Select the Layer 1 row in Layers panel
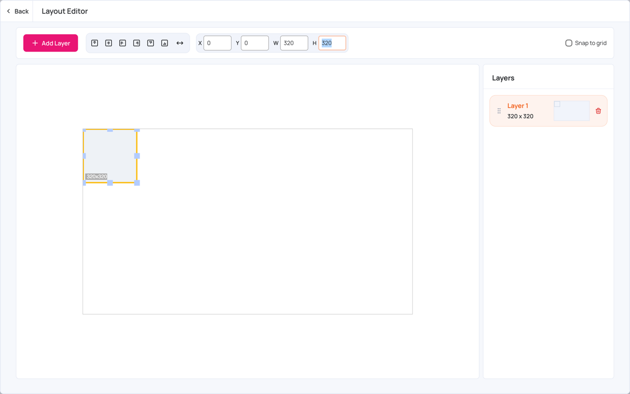630x394 pixels. coord(548,111)
